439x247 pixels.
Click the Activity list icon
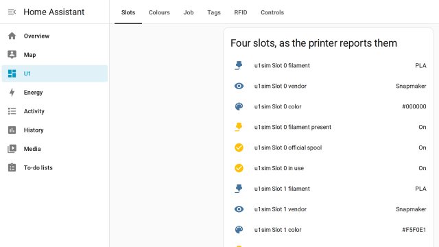point(12,111)
